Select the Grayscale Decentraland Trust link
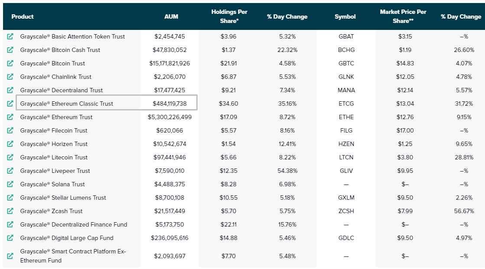Viewport: 485px width, 269px height. 61,91
